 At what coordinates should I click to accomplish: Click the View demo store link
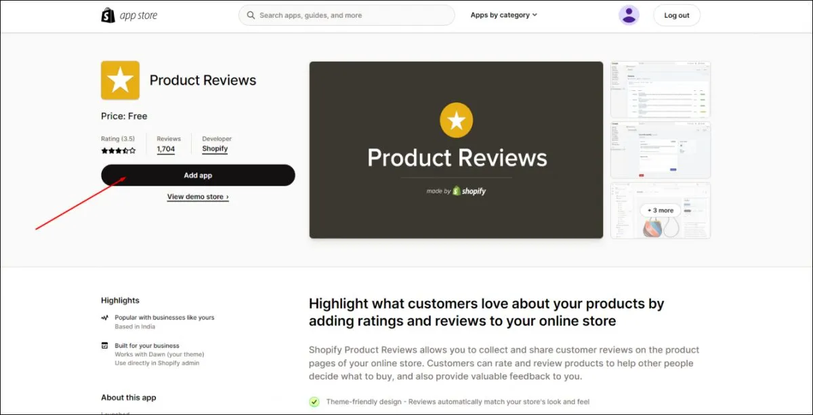(198, 197)
